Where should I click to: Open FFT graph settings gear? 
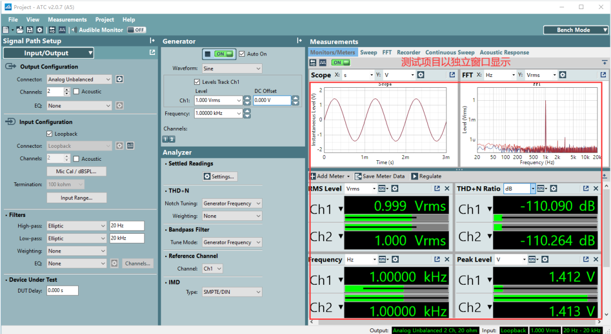(x=562, y=75)
